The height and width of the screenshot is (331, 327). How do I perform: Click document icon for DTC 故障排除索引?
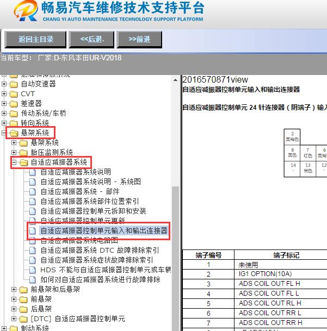click(x=32, y=251)
